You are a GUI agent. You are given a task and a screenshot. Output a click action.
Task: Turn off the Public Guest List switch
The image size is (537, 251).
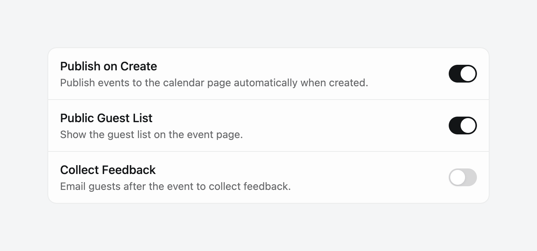pos(462,125)
